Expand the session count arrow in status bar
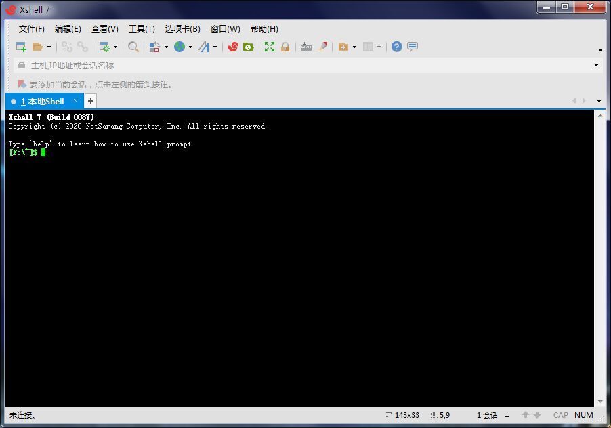The width and height of the screenshot is (611, 428). pos(507,416)
